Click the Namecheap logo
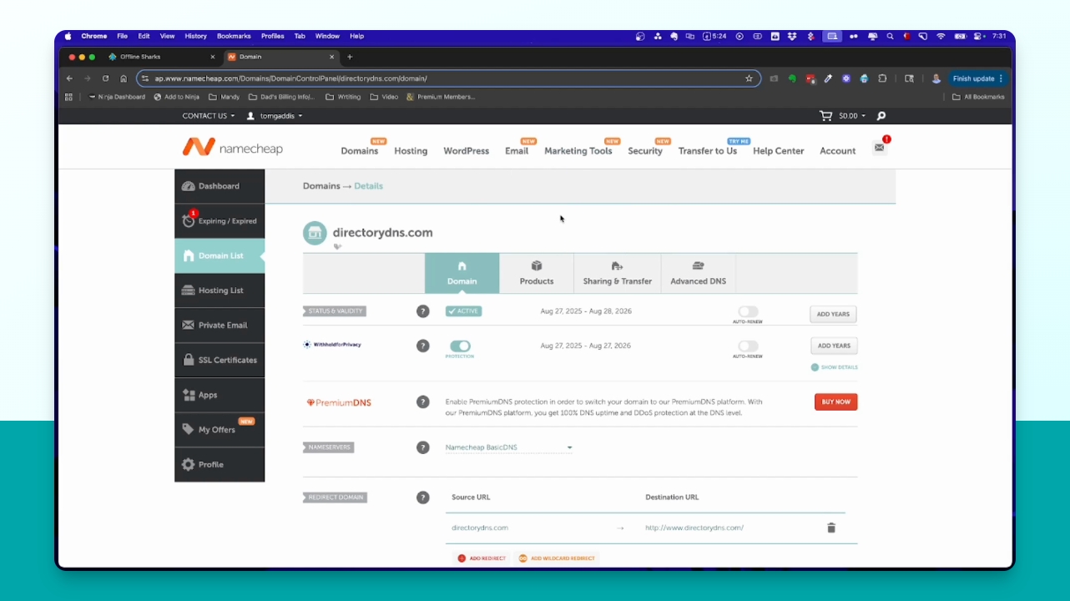This screenshot has width=1070, height=601. click(x=233, y=148)
